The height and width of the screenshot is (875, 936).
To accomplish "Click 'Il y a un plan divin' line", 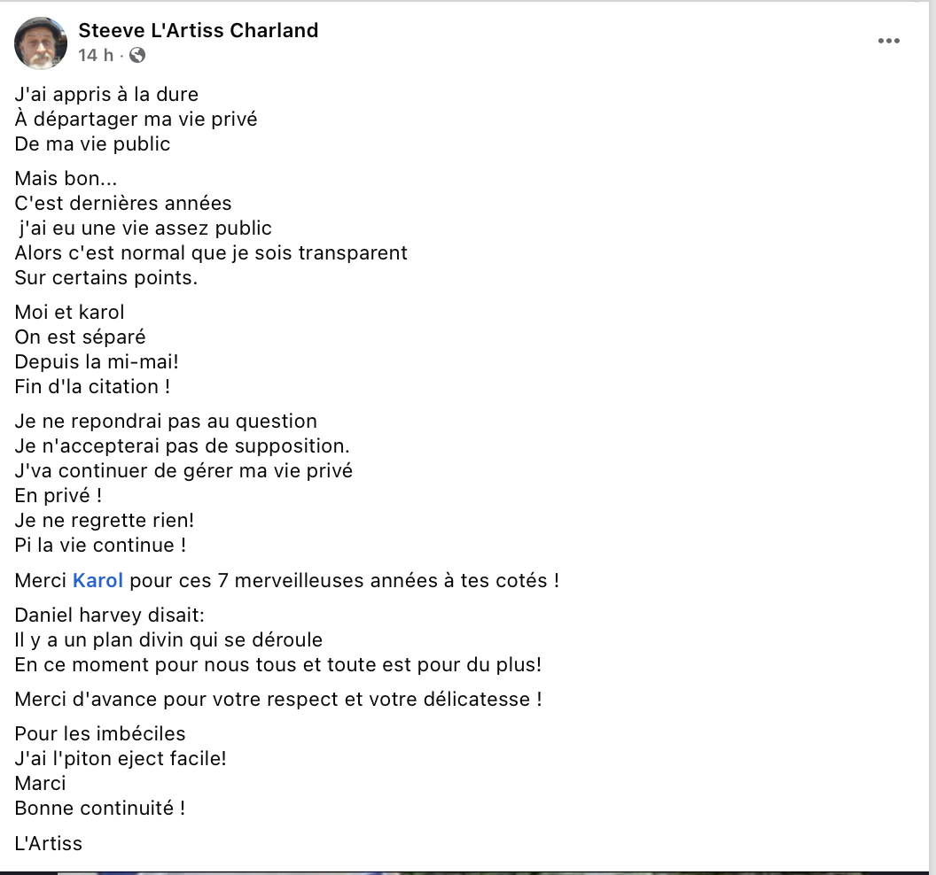I will (x=168, y=640).
